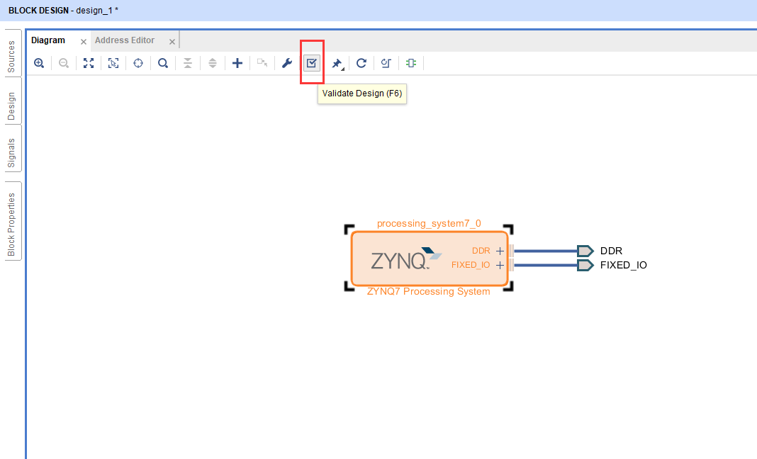Image resolution: width=757 pixels, height=459 pixels.
Task: Expand the FIXED_IO interface plus on ZYNQ block
Action: tap(500, 265)
